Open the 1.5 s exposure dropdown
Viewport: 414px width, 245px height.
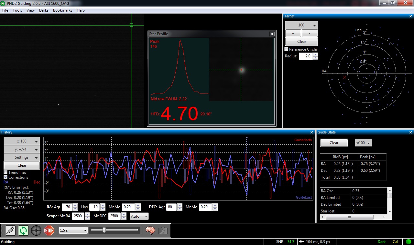pyautogui.click(x=73, y=230)
